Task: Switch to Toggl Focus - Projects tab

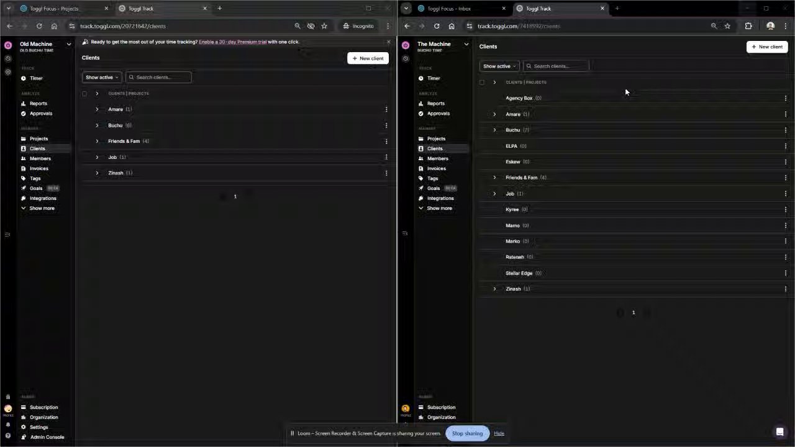Action: pyautogui.click(x=64, y=9)
